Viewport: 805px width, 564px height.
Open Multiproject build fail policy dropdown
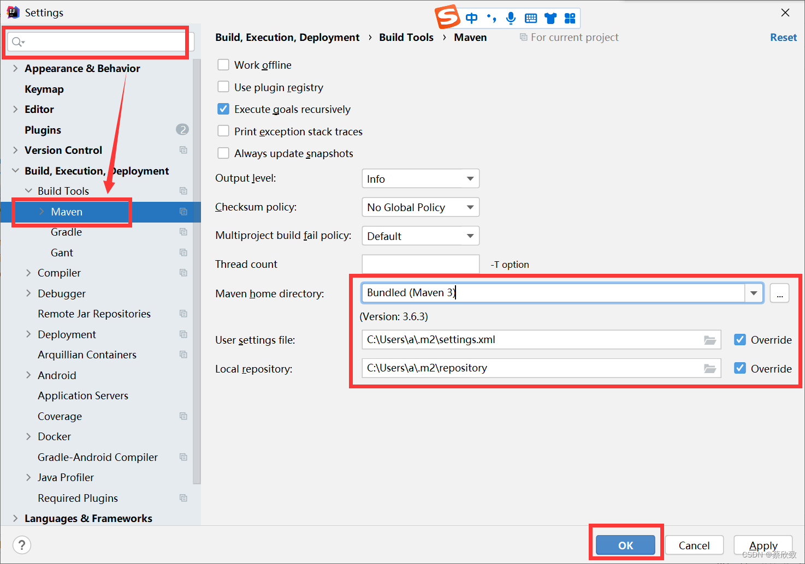[421, 236]
